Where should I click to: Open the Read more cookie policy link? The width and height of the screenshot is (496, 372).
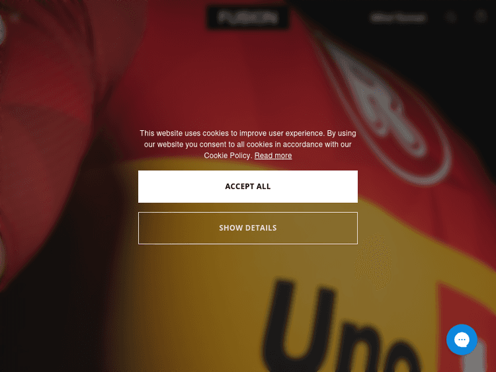click(x=273, y=155)
